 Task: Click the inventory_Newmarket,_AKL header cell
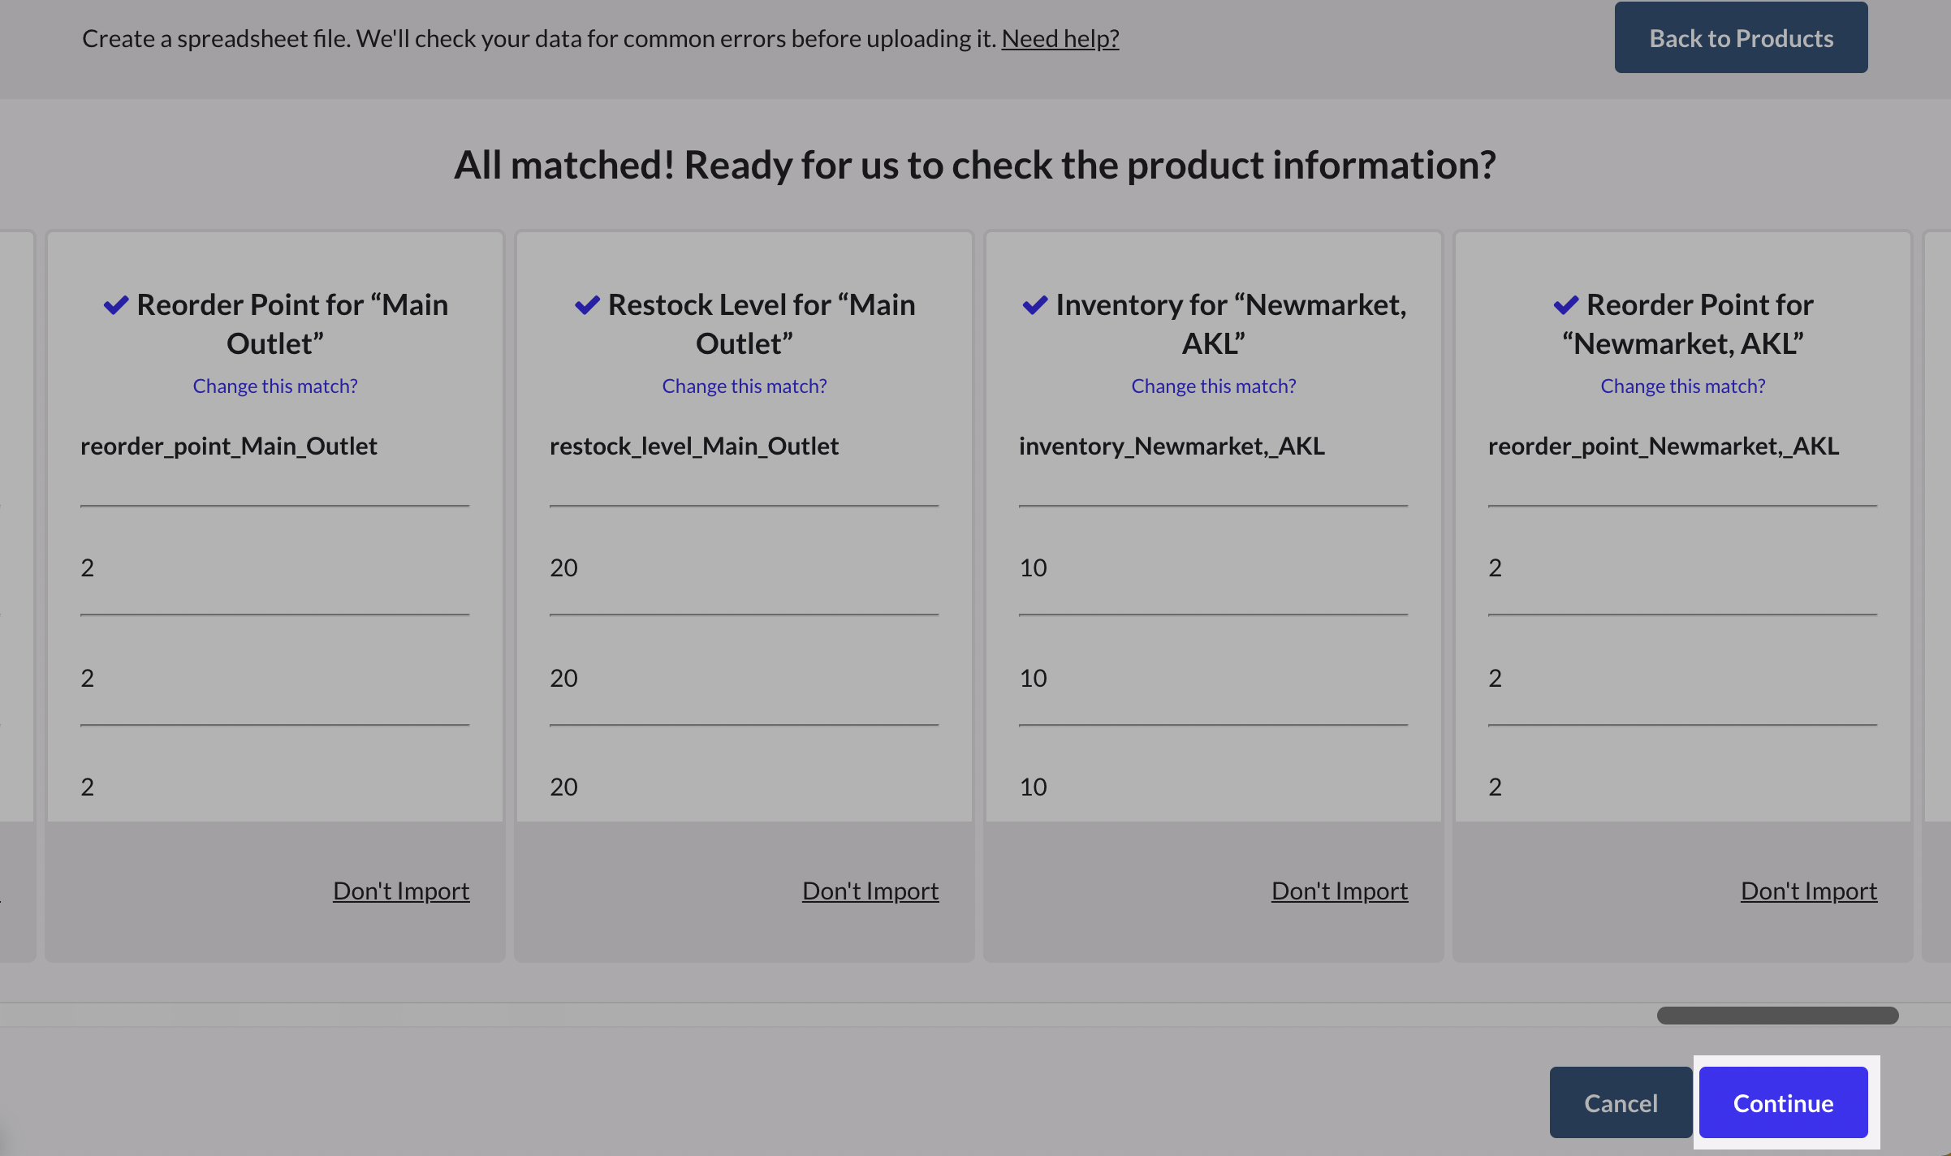pyautogui.click(x=1171, y=446)
